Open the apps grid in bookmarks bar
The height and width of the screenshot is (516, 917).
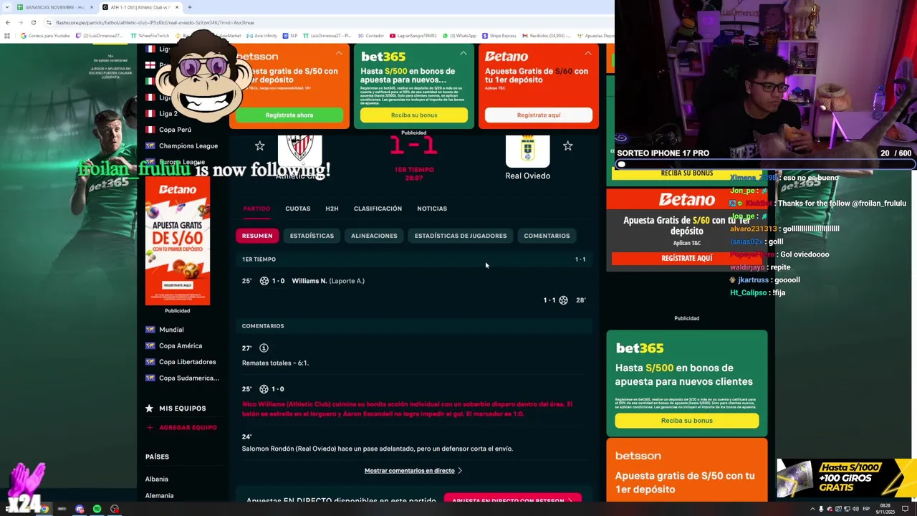8,36
